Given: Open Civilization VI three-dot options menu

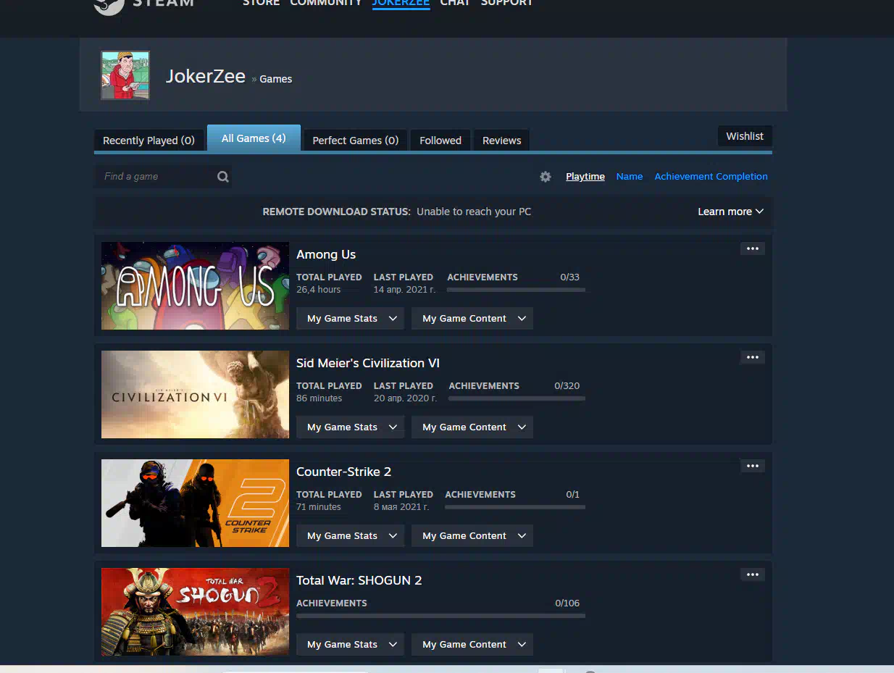Looking at the screenshot, I should (x=752, y=357).
